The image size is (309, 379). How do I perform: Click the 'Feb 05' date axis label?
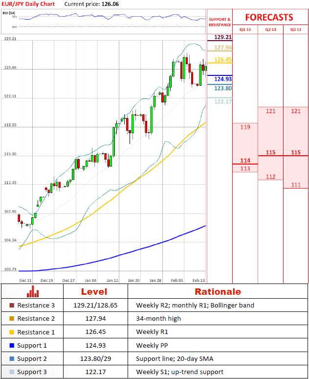coord(177,281)
